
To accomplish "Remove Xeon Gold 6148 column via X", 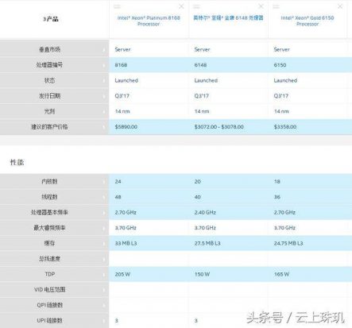I will click(261, 6).
